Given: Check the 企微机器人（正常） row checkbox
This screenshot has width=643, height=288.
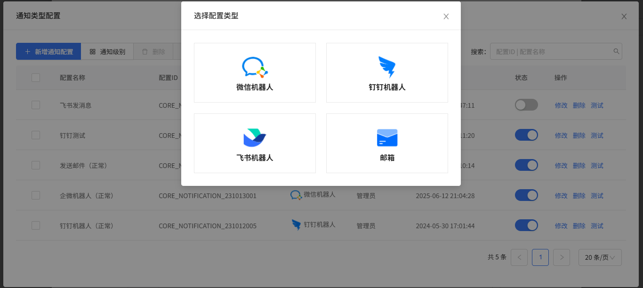Looking at the screenshot, I should coord(36,195).
